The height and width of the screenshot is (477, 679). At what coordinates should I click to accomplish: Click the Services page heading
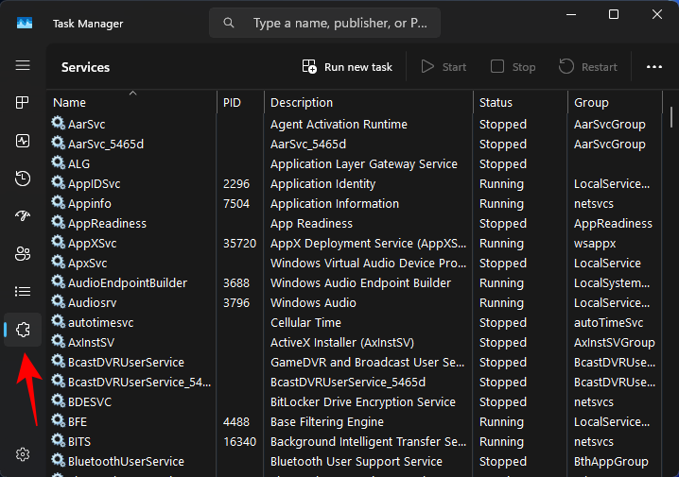click(85, 67)
